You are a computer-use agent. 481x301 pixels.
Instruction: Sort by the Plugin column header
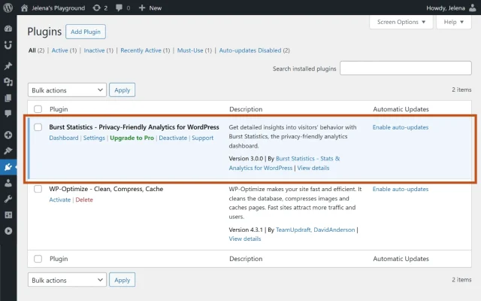pyautogui.click(x=59, y=109)
